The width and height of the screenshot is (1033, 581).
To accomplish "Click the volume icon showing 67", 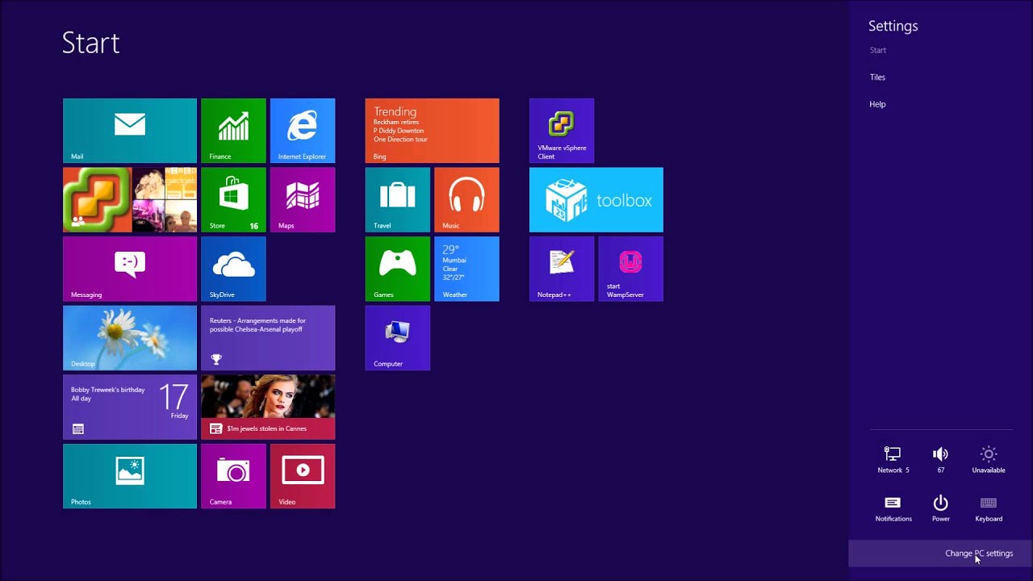I will pyautogui.click(x=941, y=460).
